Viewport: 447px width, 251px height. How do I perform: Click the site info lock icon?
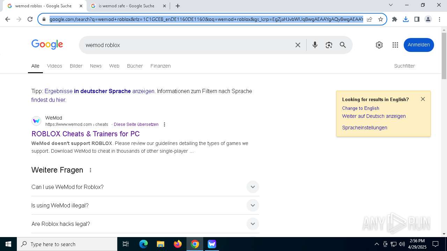[44, 19]
